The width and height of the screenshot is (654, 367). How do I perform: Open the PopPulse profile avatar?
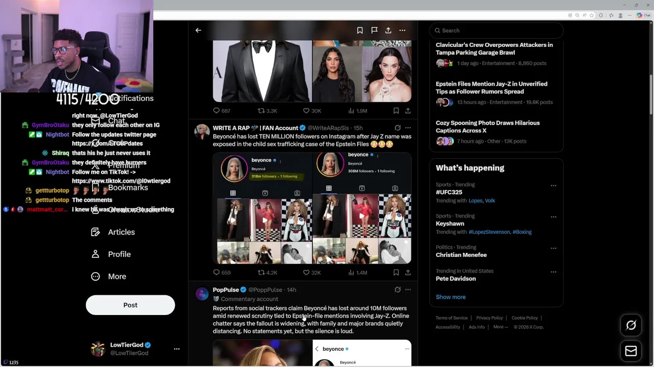tap(202, 294)
